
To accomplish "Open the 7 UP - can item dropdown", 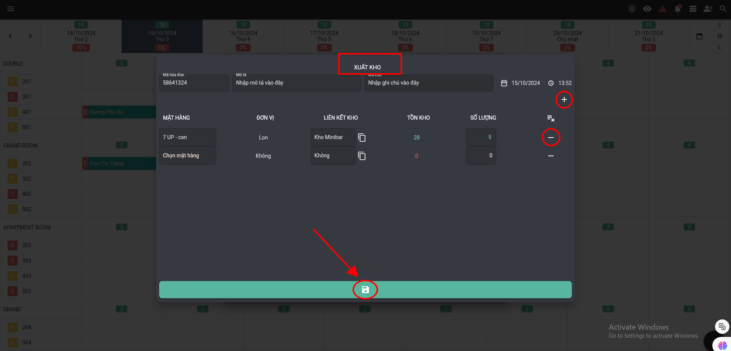I will (188, 137).
